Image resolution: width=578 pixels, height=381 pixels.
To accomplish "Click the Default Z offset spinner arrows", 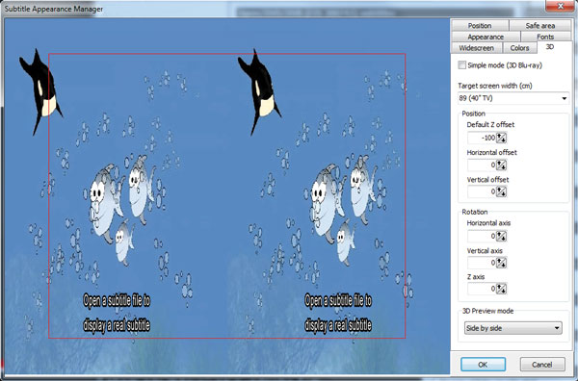I will (501, 138).
